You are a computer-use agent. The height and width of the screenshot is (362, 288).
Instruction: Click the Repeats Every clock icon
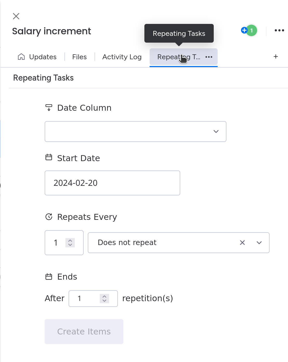click(49, 217)
